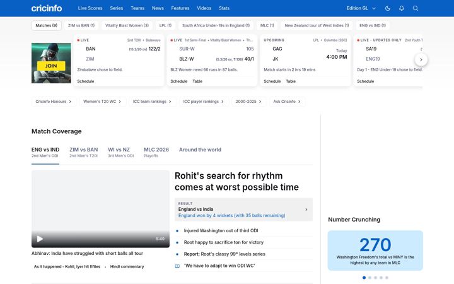Open Report: Root's classy 99* story
This screenshot has width=454, height=284.
[224, 254]
